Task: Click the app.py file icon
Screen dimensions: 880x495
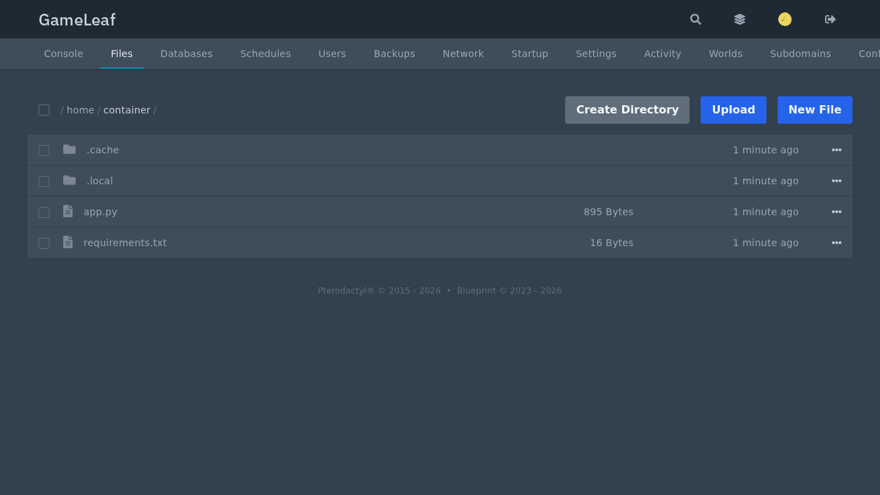Action: click(67, 211)
